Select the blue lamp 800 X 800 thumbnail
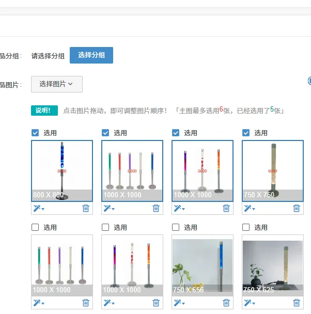Screen dimensions: 311x314 tap(62, 171)
